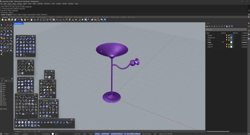Switch to the Curve Tools toolbar tab
Viewport: 250px width, 135px height.
[x=68, y=17]
